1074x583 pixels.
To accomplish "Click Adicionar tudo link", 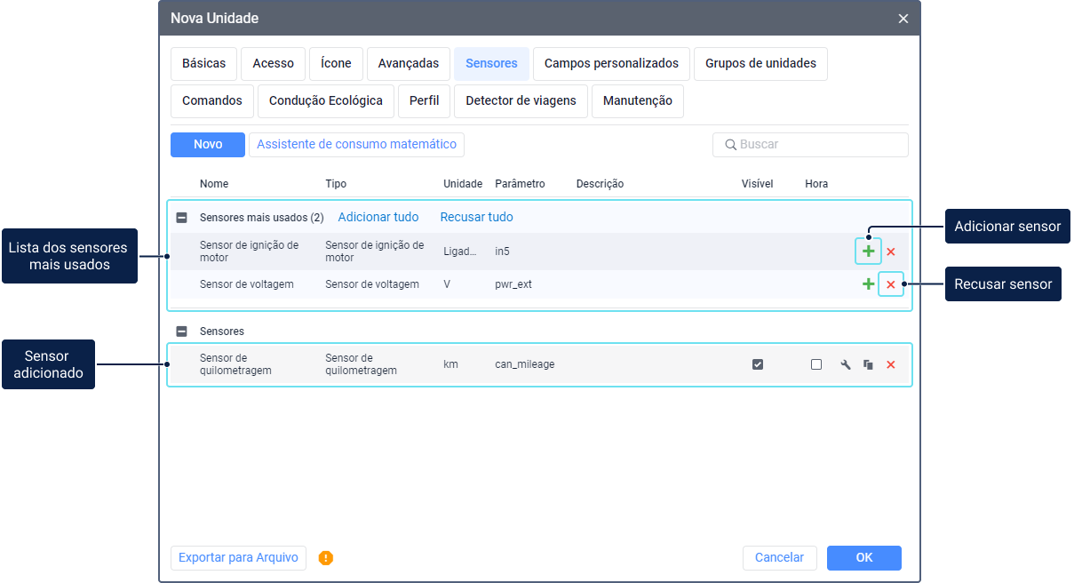I will tap(378, 218).
